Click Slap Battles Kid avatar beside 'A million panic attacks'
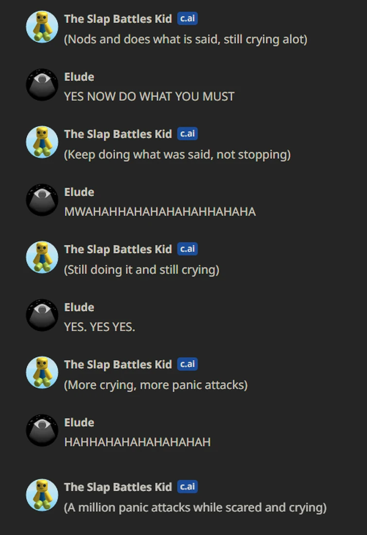 coord(42,495)
